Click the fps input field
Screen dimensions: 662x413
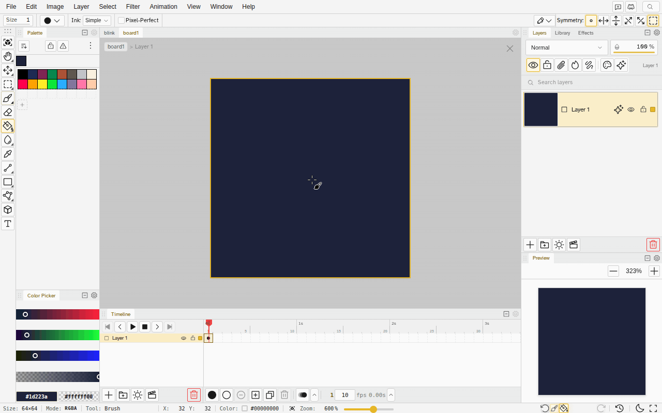pos(345,395)
